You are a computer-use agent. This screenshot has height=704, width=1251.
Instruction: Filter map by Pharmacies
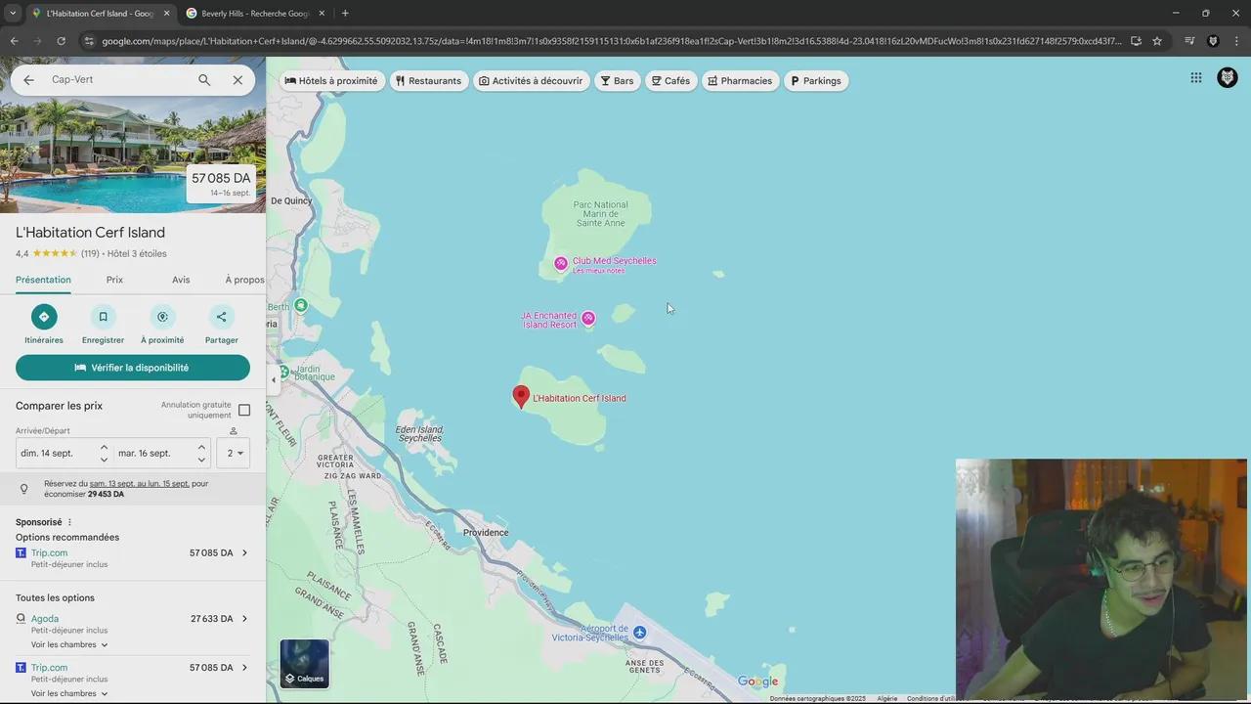point(740,81)
